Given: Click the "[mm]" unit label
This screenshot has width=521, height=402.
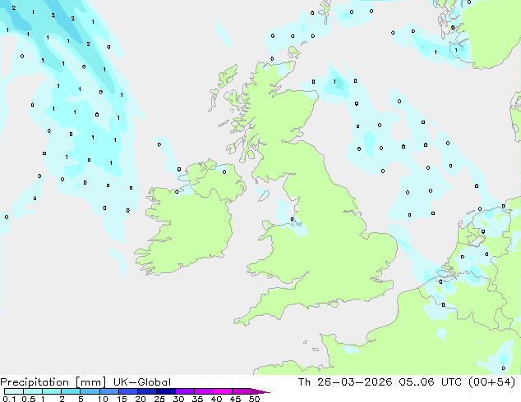Looking at the screenshot, I should coord(90,382).
